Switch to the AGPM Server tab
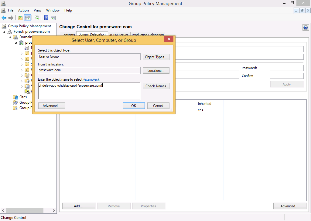The image size is (311, 221). pos(118,35)
